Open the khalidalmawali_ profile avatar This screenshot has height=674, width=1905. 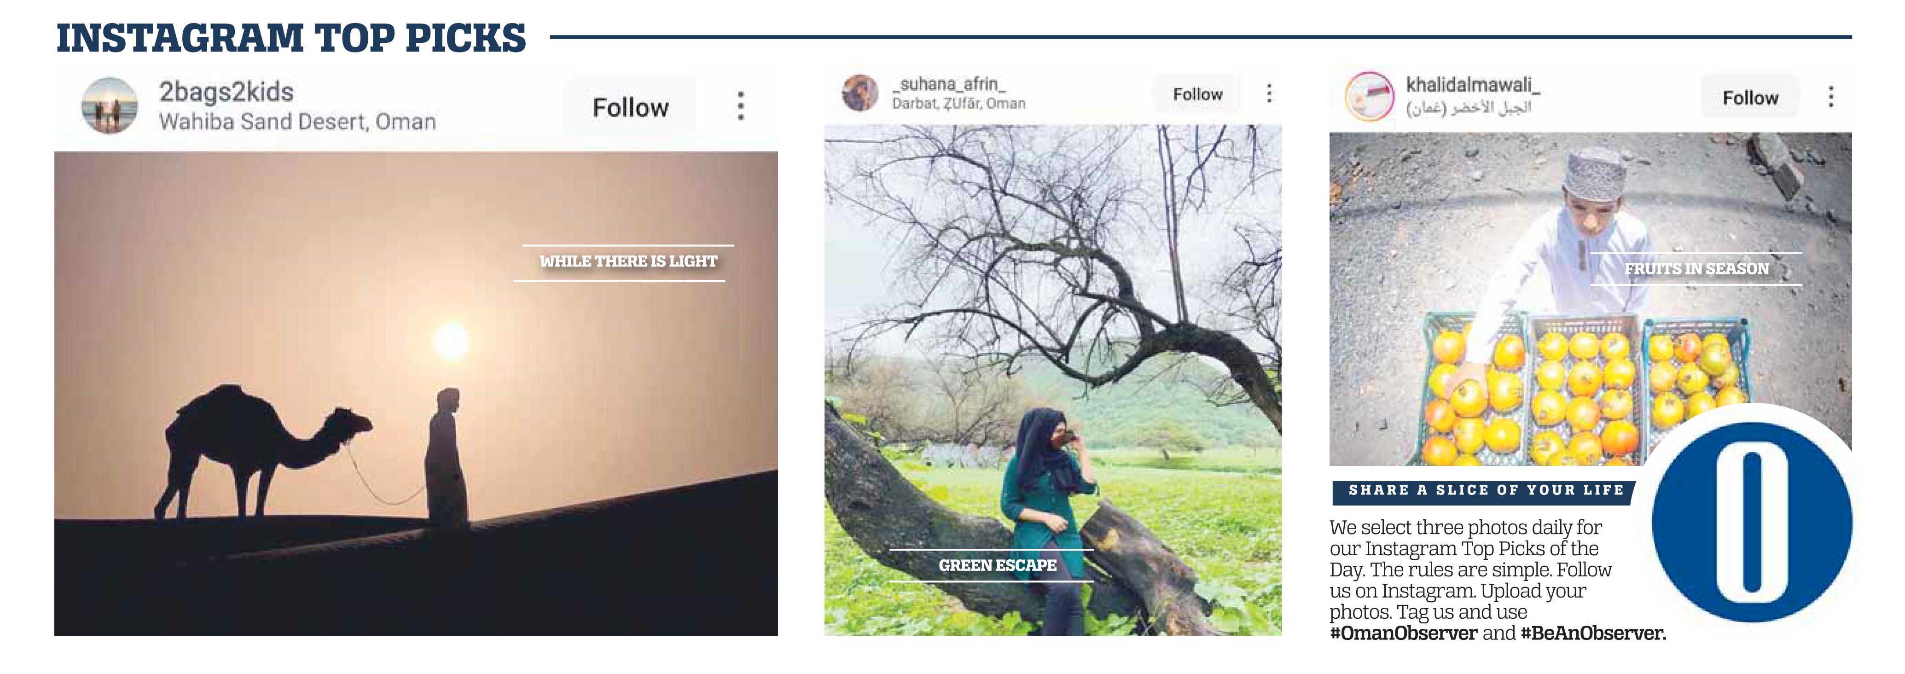1369,97
